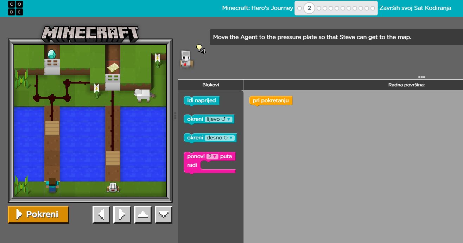Open the repeat count dropdown showing 2
463x243 pixels.
click(x=212, y=156)
